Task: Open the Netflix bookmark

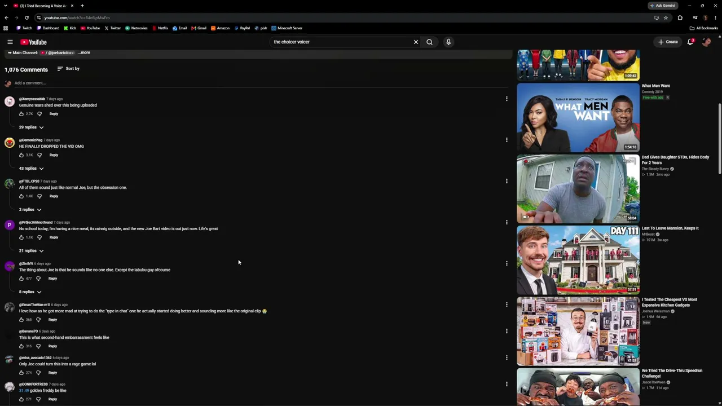Action: pos(160,28)
